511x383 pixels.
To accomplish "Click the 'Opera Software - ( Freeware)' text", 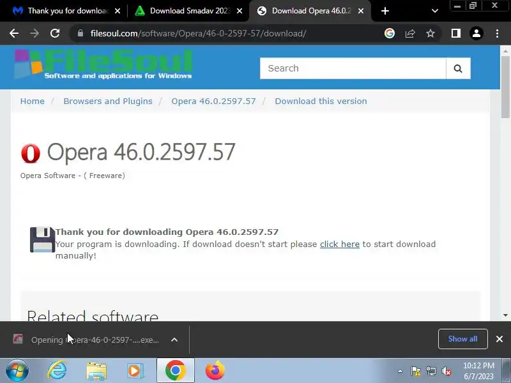I will coord(73,176).
